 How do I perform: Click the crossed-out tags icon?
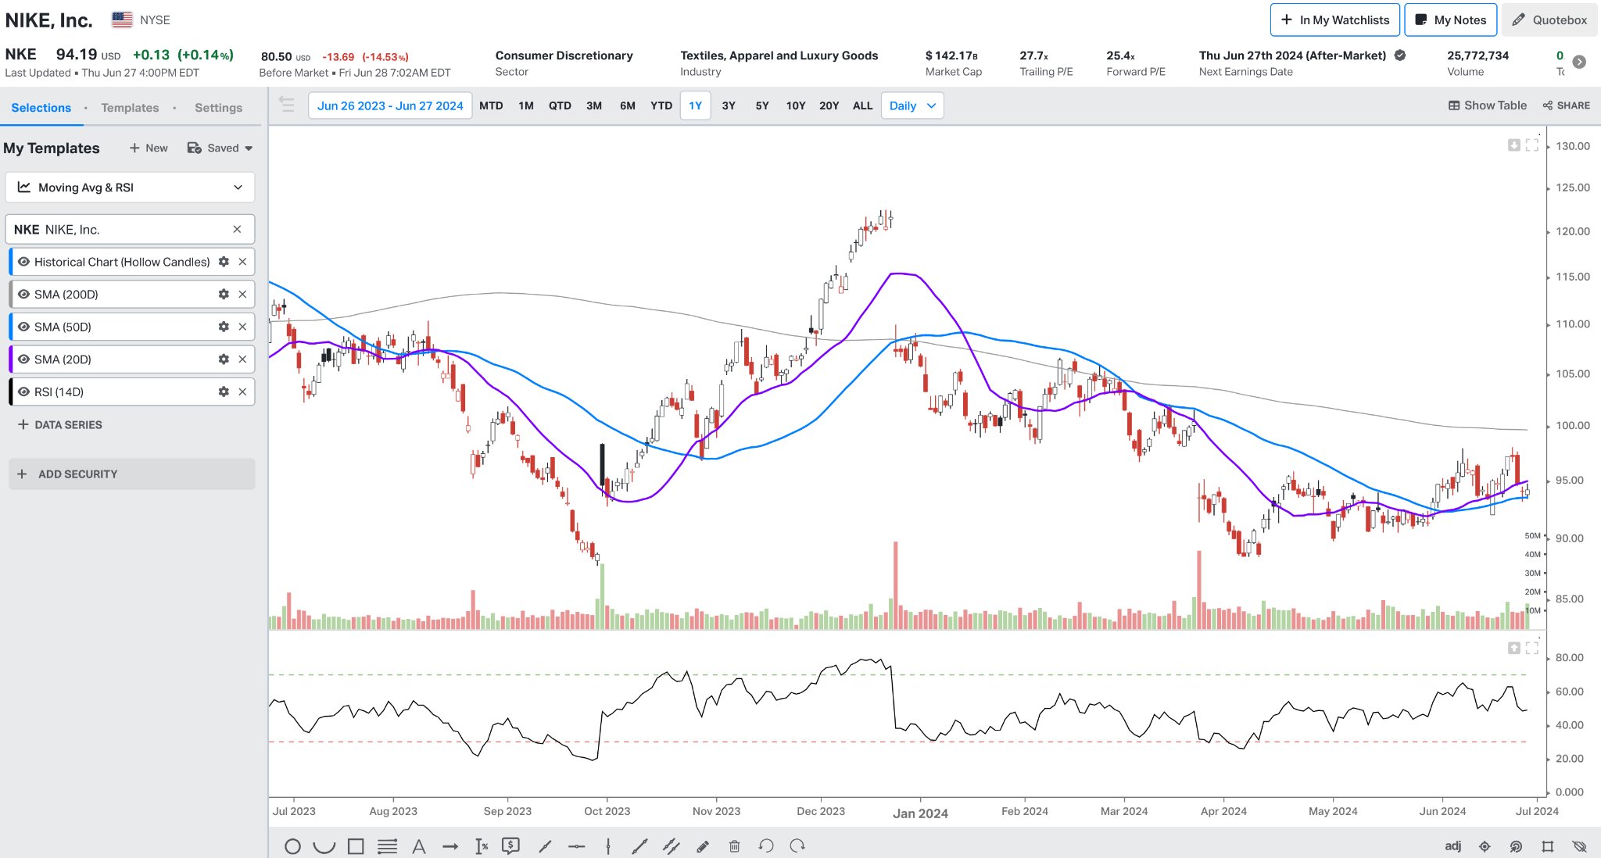coord(1579,846)
